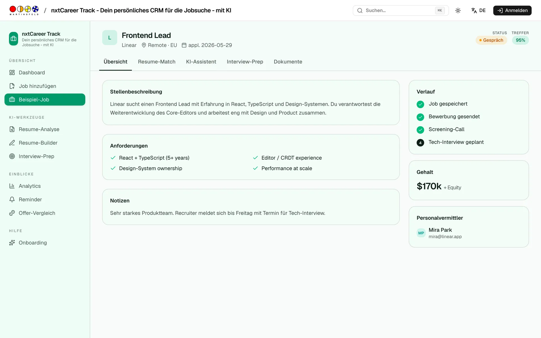The image size is (541, 338).
Task: Open the Interview-Prep tab
Action: tap(245, 62)
